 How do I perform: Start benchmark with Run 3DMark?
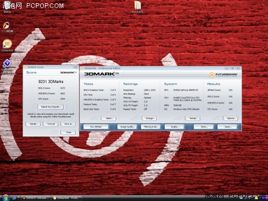96,126
